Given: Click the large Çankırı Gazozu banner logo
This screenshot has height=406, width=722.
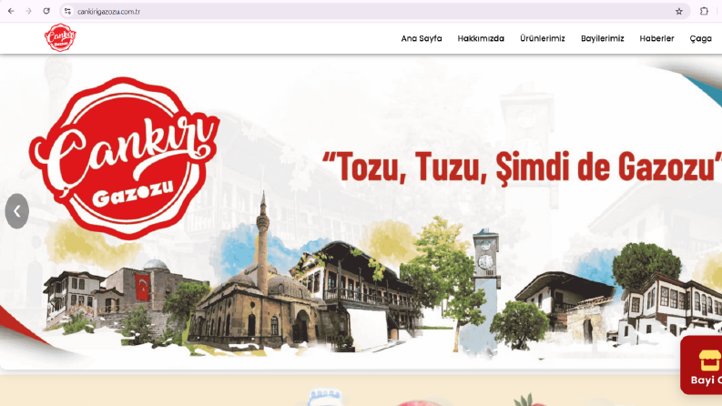Looking at the screenshot, I should 125,158.
